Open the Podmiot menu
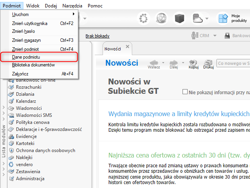 click(x=12, y=6)
